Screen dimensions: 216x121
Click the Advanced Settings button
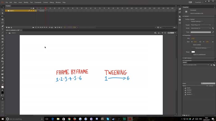click(x=201, y=48)
